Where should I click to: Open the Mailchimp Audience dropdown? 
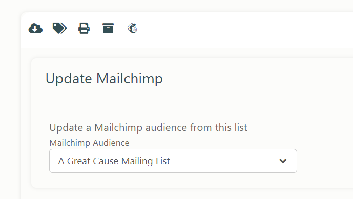[x=173, y=161]
